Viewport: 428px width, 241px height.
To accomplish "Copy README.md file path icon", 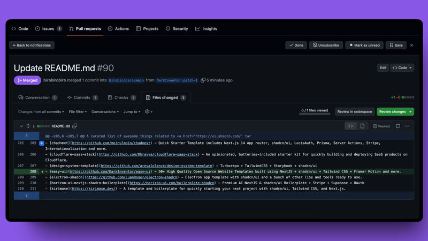I will pos(75,126).
